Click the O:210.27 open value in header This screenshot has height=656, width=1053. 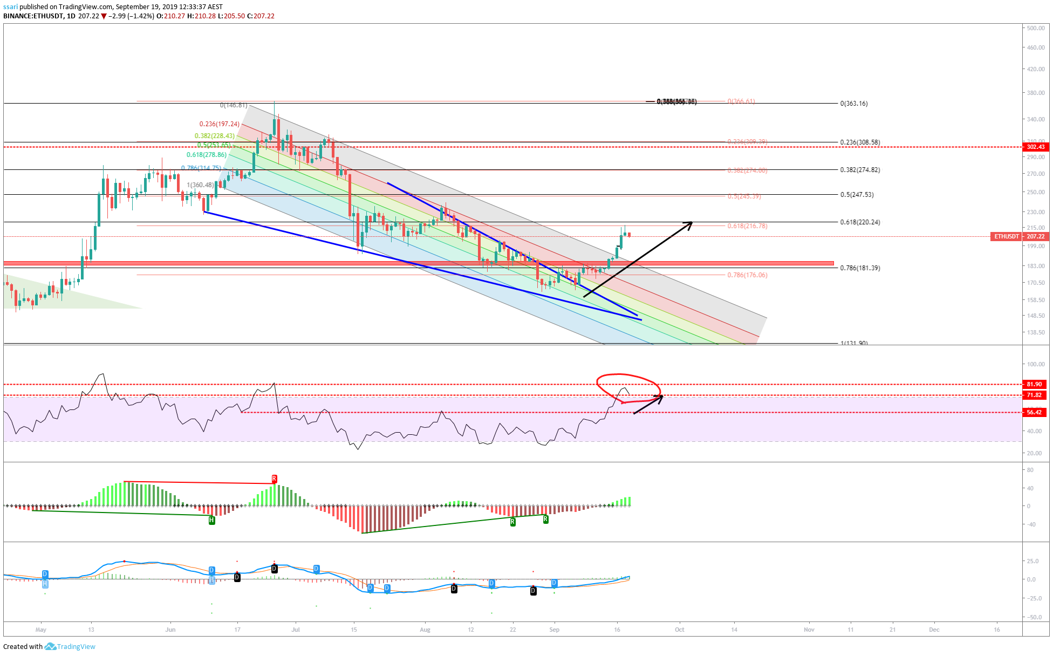[x=170, y=16]
